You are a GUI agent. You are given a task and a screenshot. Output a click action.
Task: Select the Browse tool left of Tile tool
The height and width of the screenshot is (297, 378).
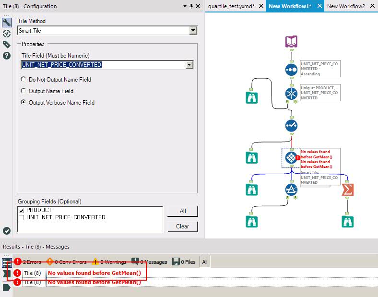pos(252,158)
